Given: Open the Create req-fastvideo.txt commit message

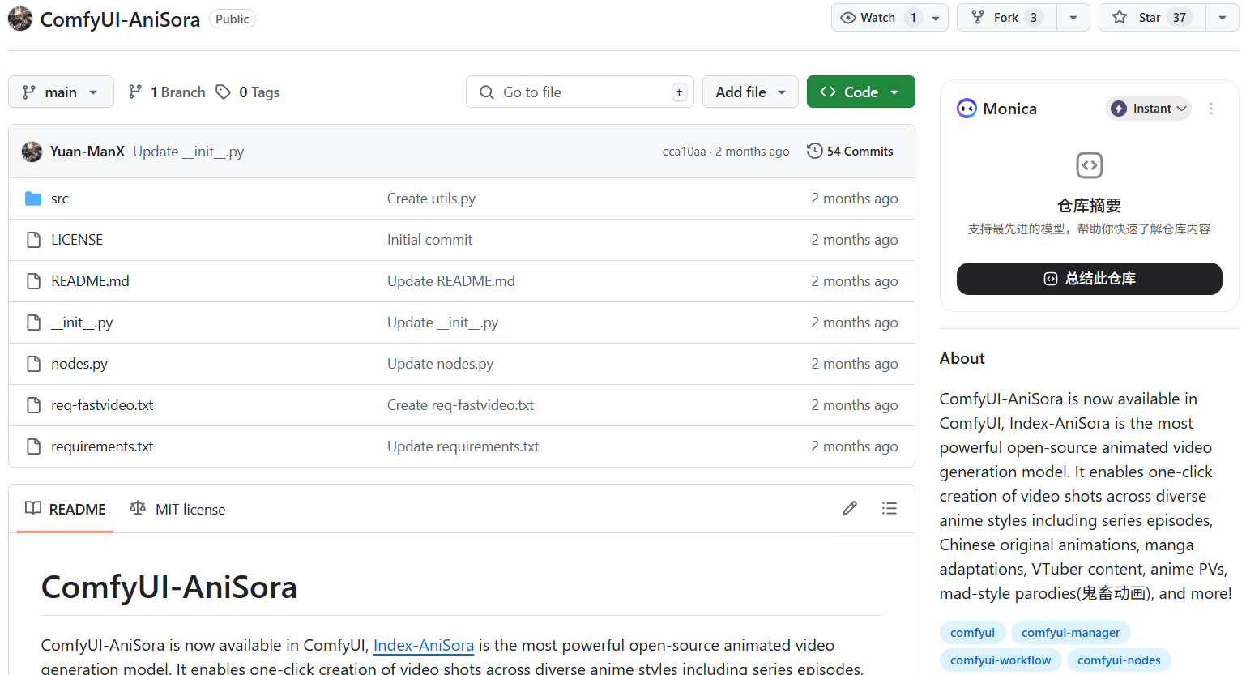Looking at the screenshot, I should click(460, 405).
